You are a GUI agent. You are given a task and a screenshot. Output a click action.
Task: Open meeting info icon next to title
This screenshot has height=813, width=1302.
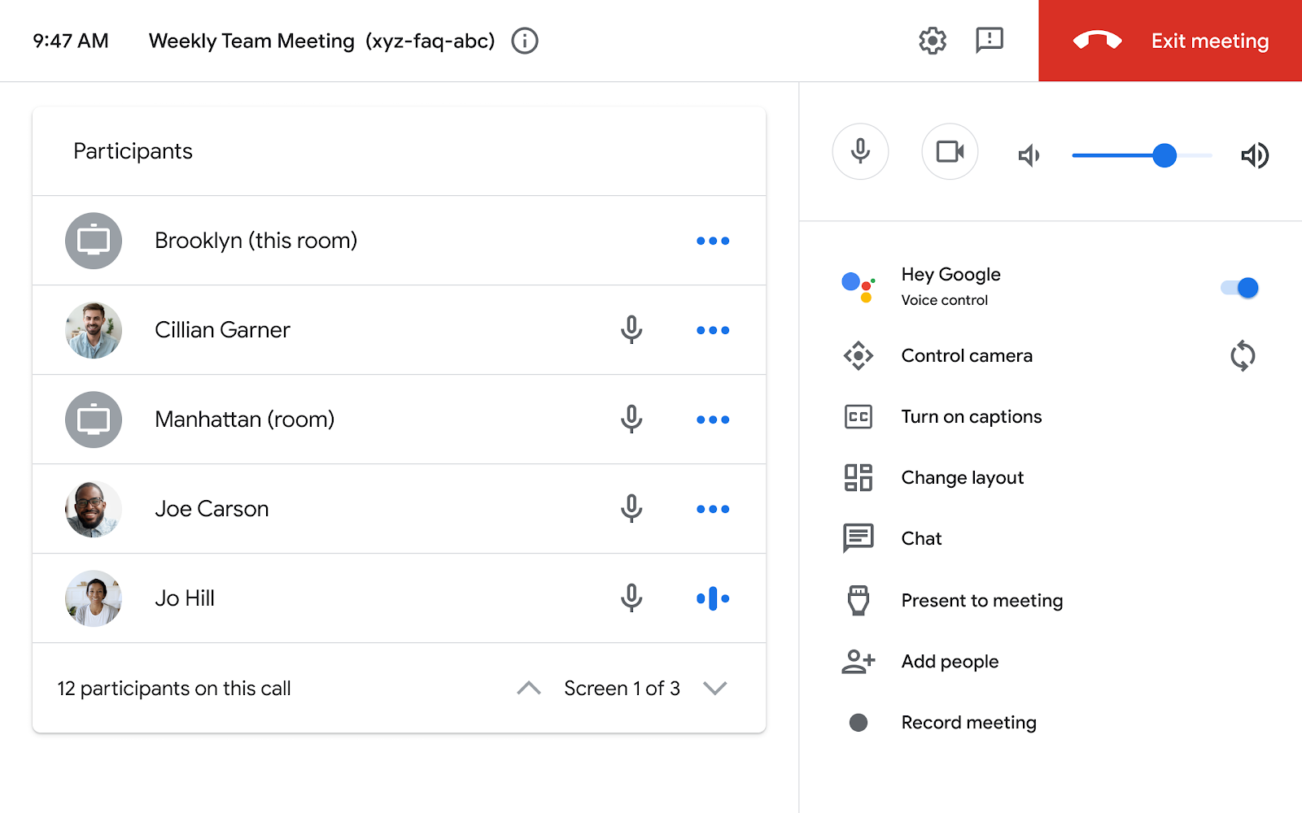(x=525, y=41)
